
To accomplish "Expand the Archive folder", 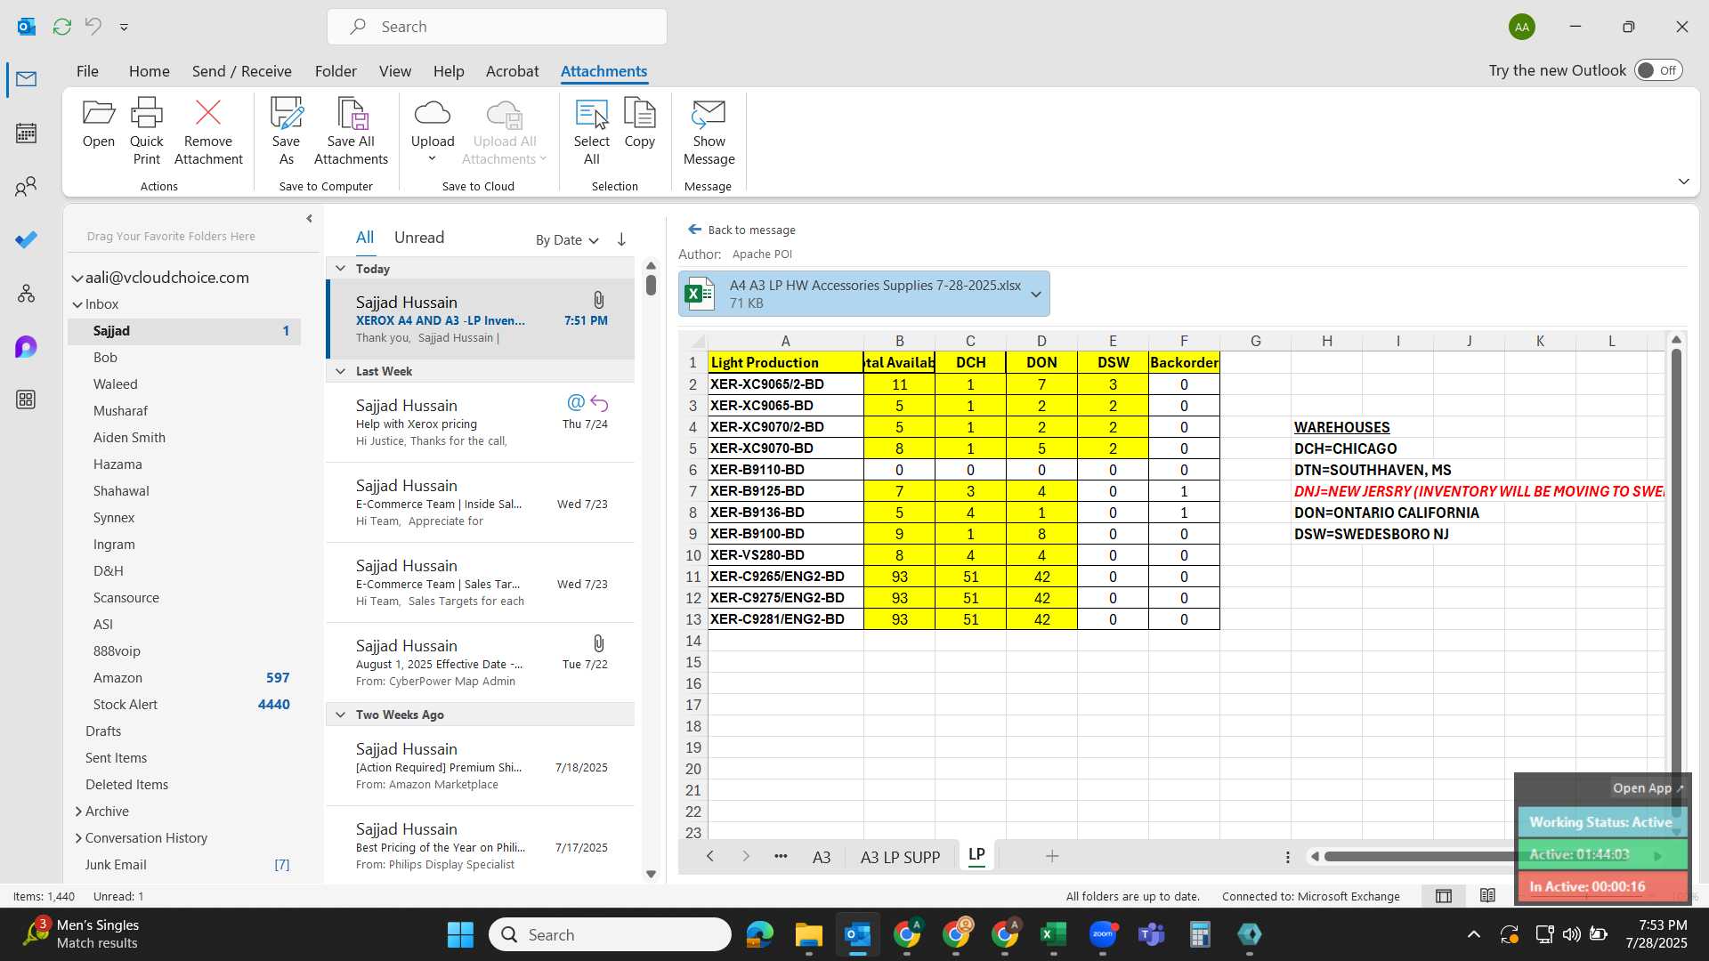I will pos(78,812).
